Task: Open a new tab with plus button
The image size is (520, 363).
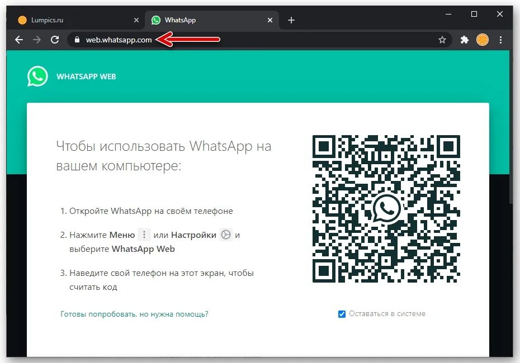Action: (291, 20)
